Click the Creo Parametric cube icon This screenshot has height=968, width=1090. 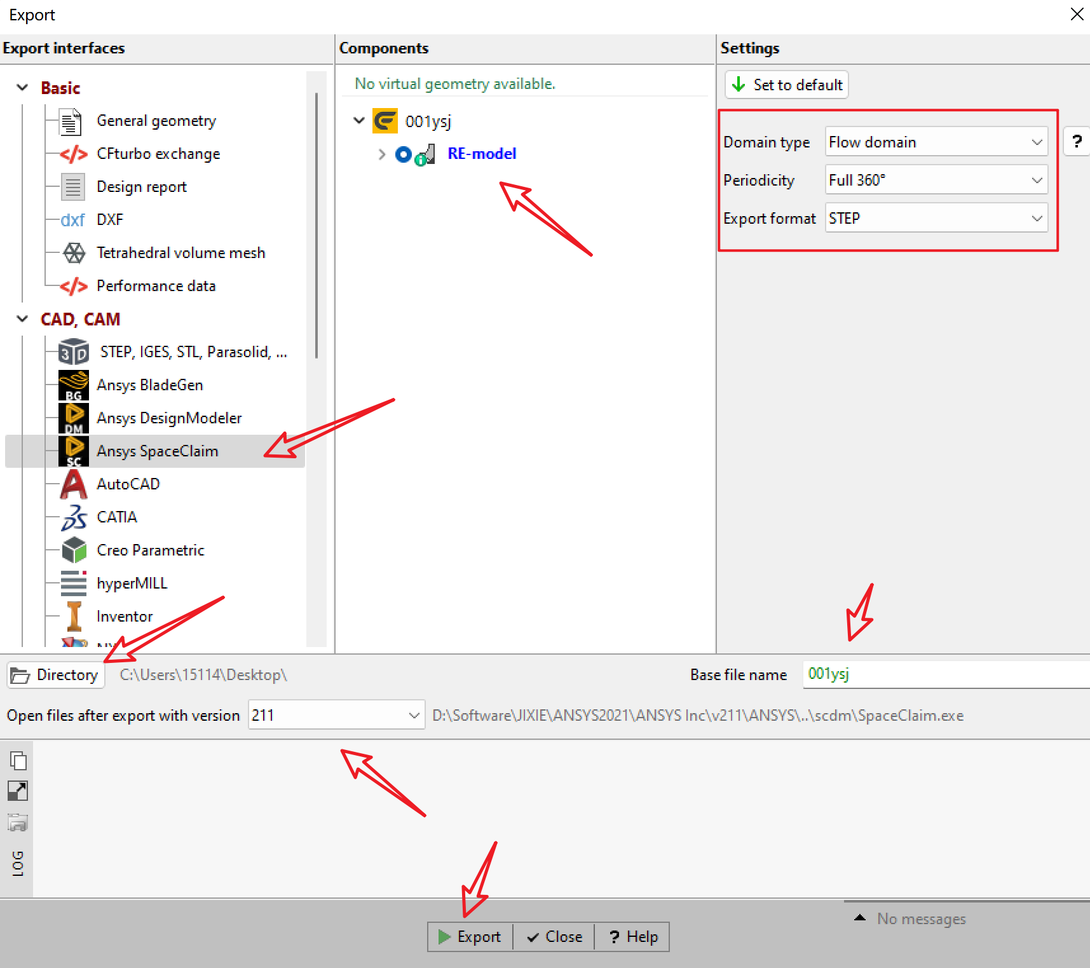click(x=74, y=550)
